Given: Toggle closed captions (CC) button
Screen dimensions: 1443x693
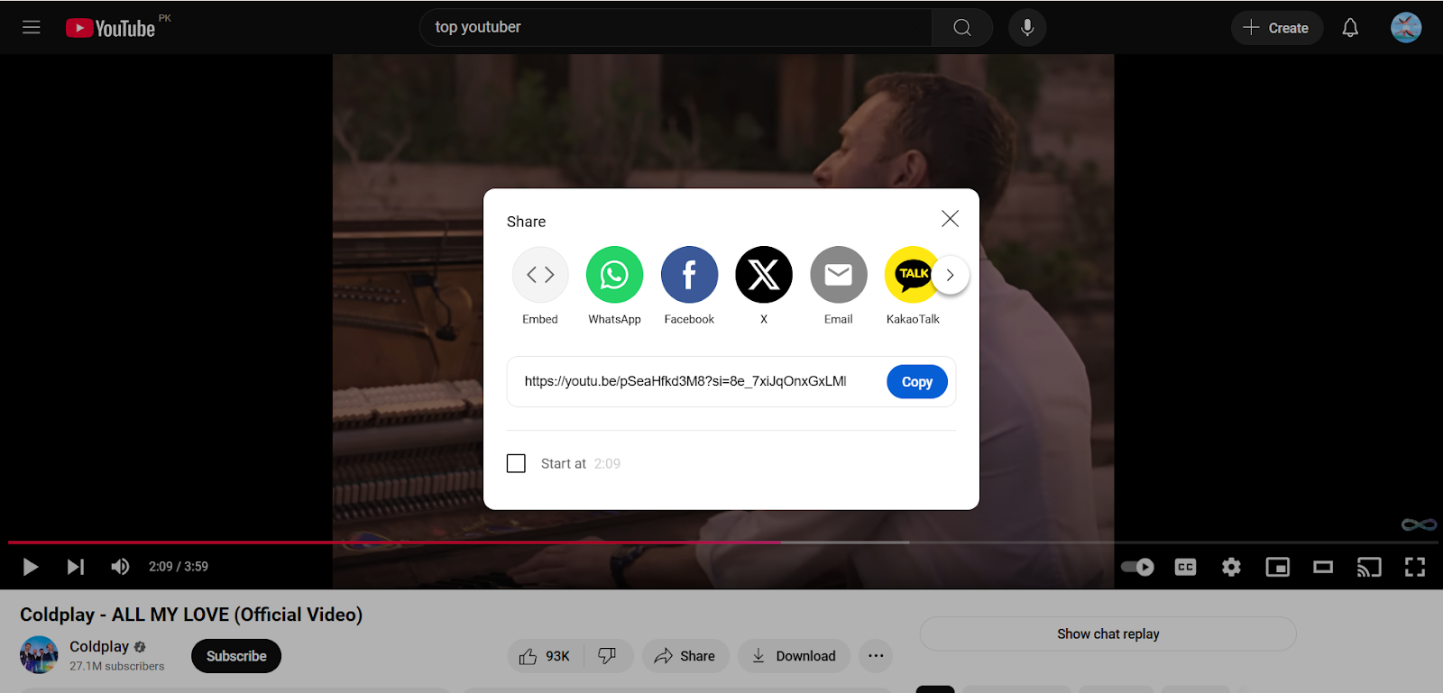Looking at the screenshot, I should pyautogui.click(x=1185, y=567).
